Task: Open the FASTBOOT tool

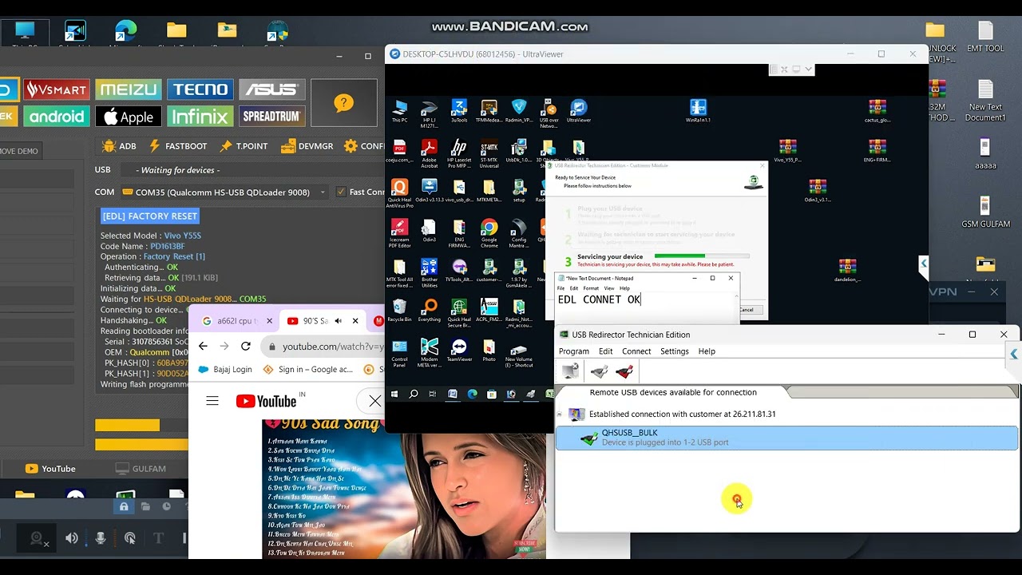Action: point(176,146)
